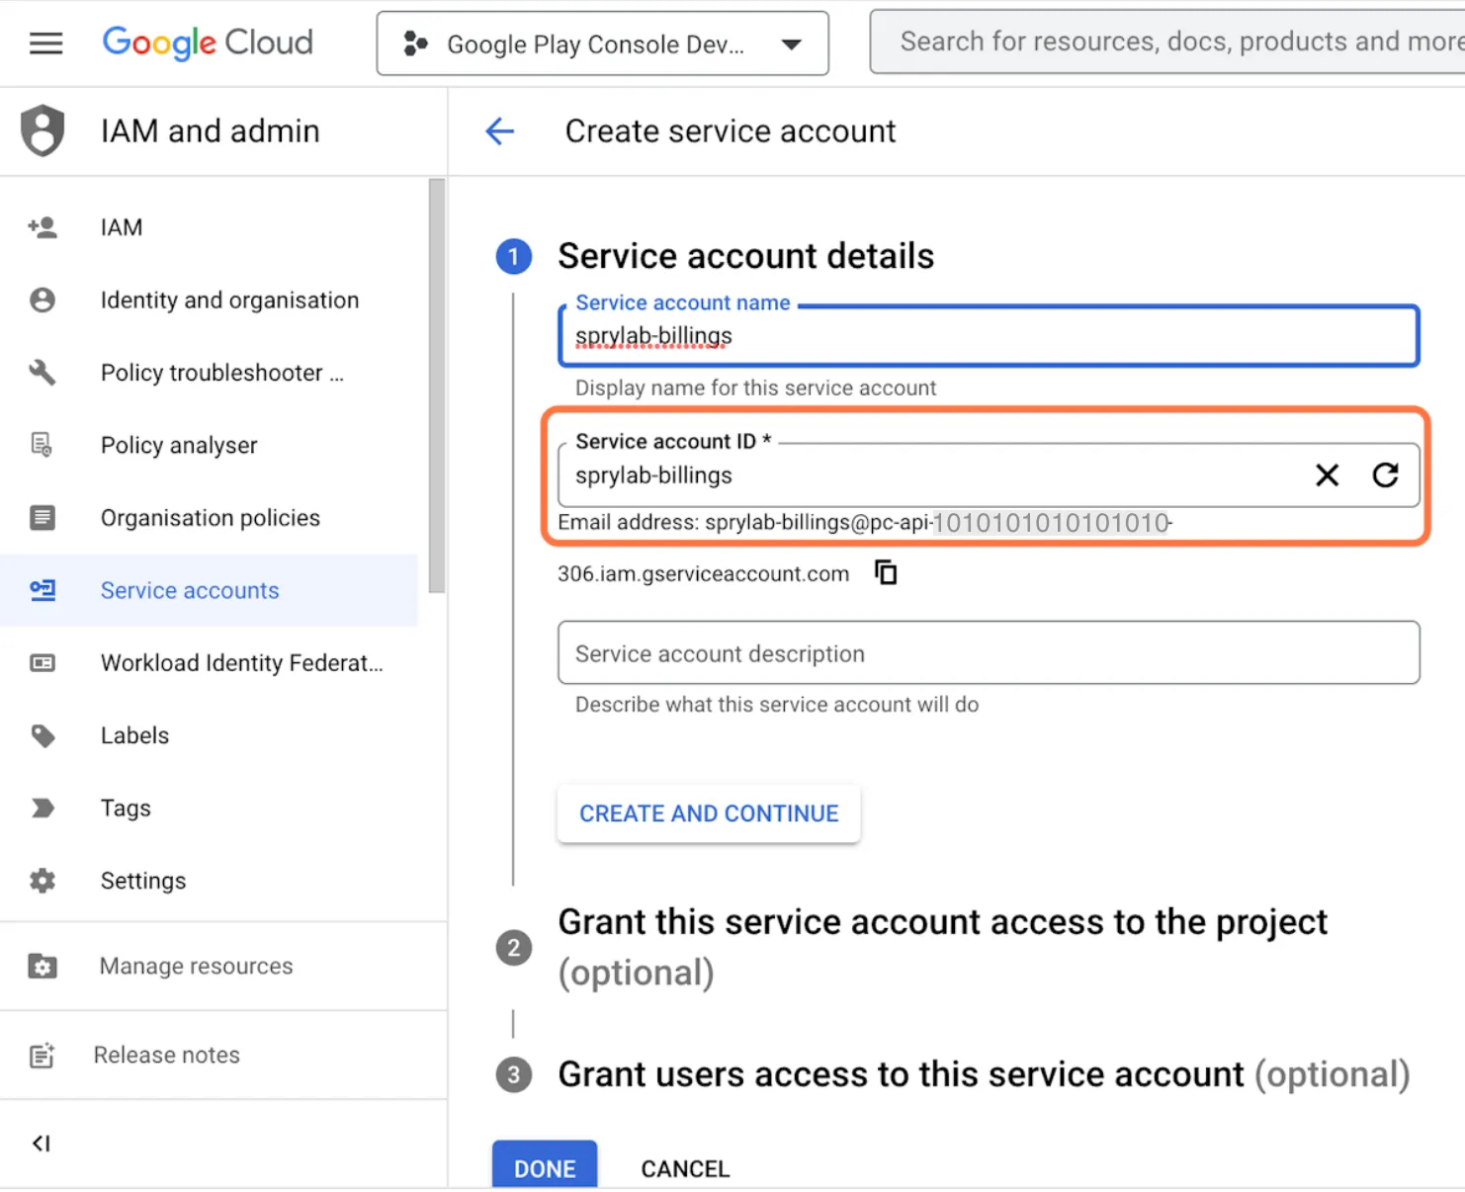Open Identity and organisation page
The height and width of the screenshot is (1192, 1465).
coord(229,300)
